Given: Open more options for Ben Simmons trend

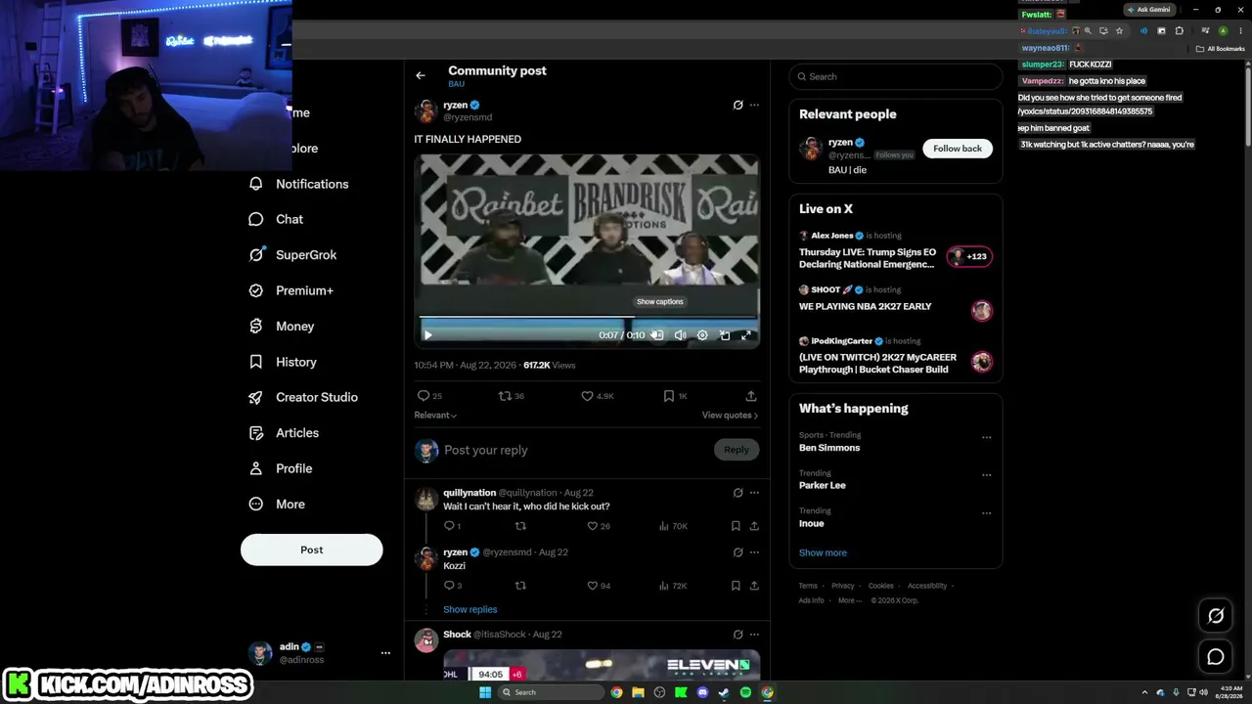Looking at the screenshot, I should [986, 437].
